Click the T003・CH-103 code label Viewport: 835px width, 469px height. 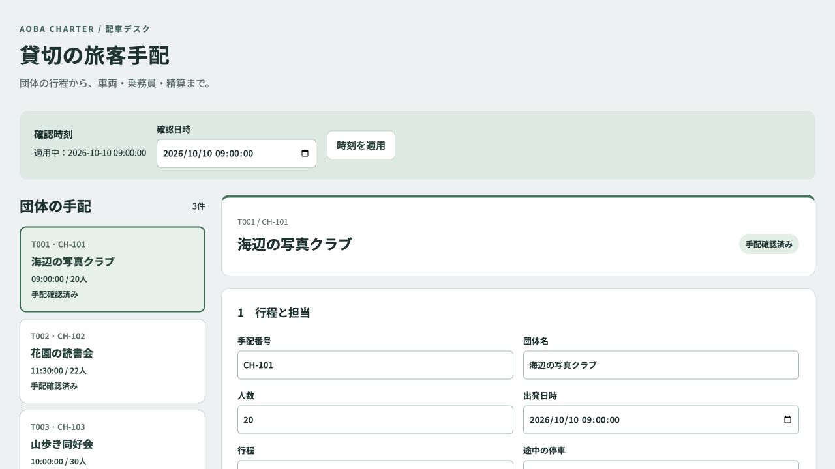58,427
